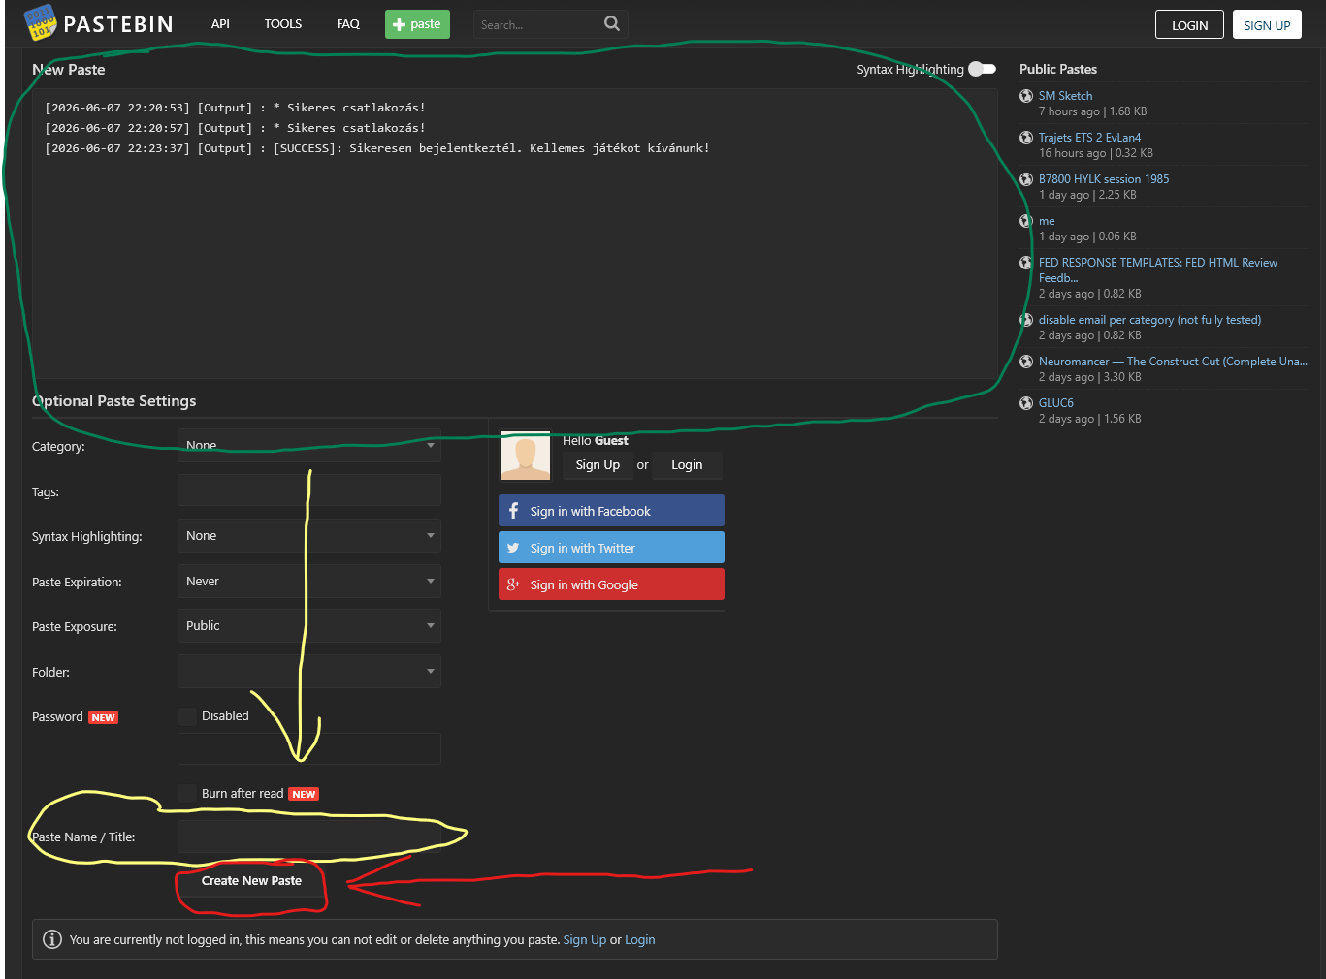The width and height of the screenshot is (1326, 979).
Task: Click the globe icon beside B7800 HYLK session 1985
Action: click(x=1026, y=179)
